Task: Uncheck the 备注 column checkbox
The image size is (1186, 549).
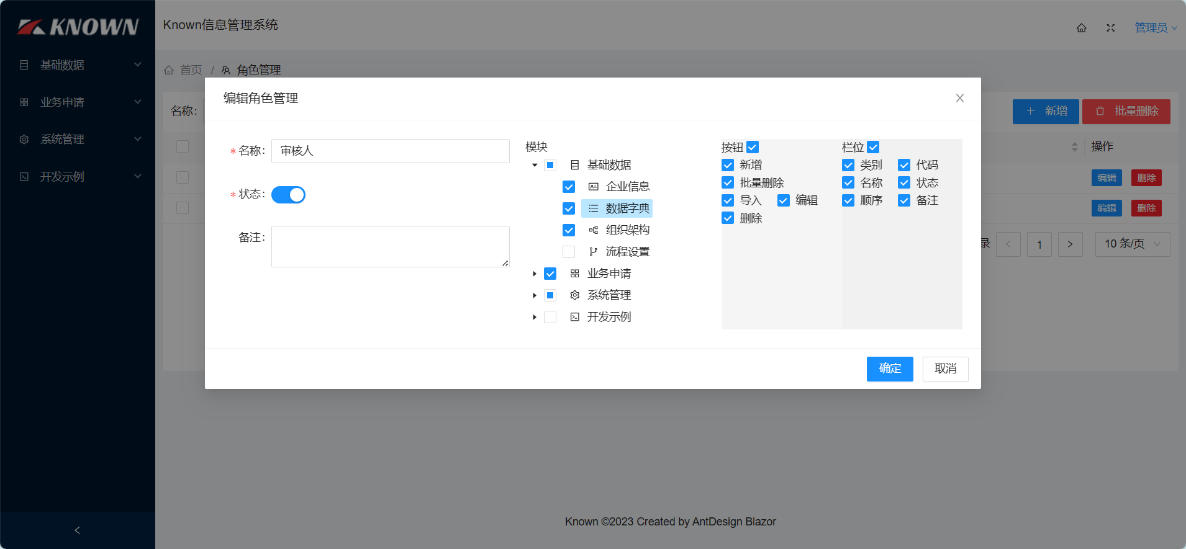Action: pyautogui.click(x=904, y=200)
